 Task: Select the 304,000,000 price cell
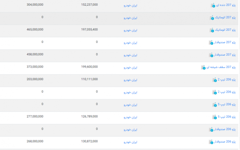[35, 5]
